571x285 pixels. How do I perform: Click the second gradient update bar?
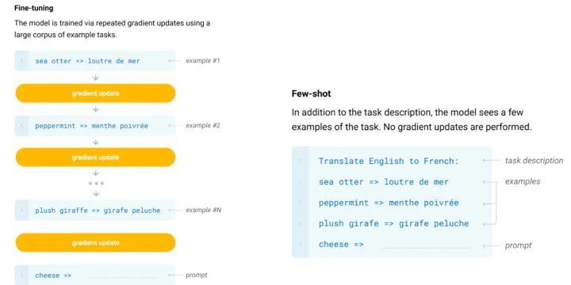[95, 158]
